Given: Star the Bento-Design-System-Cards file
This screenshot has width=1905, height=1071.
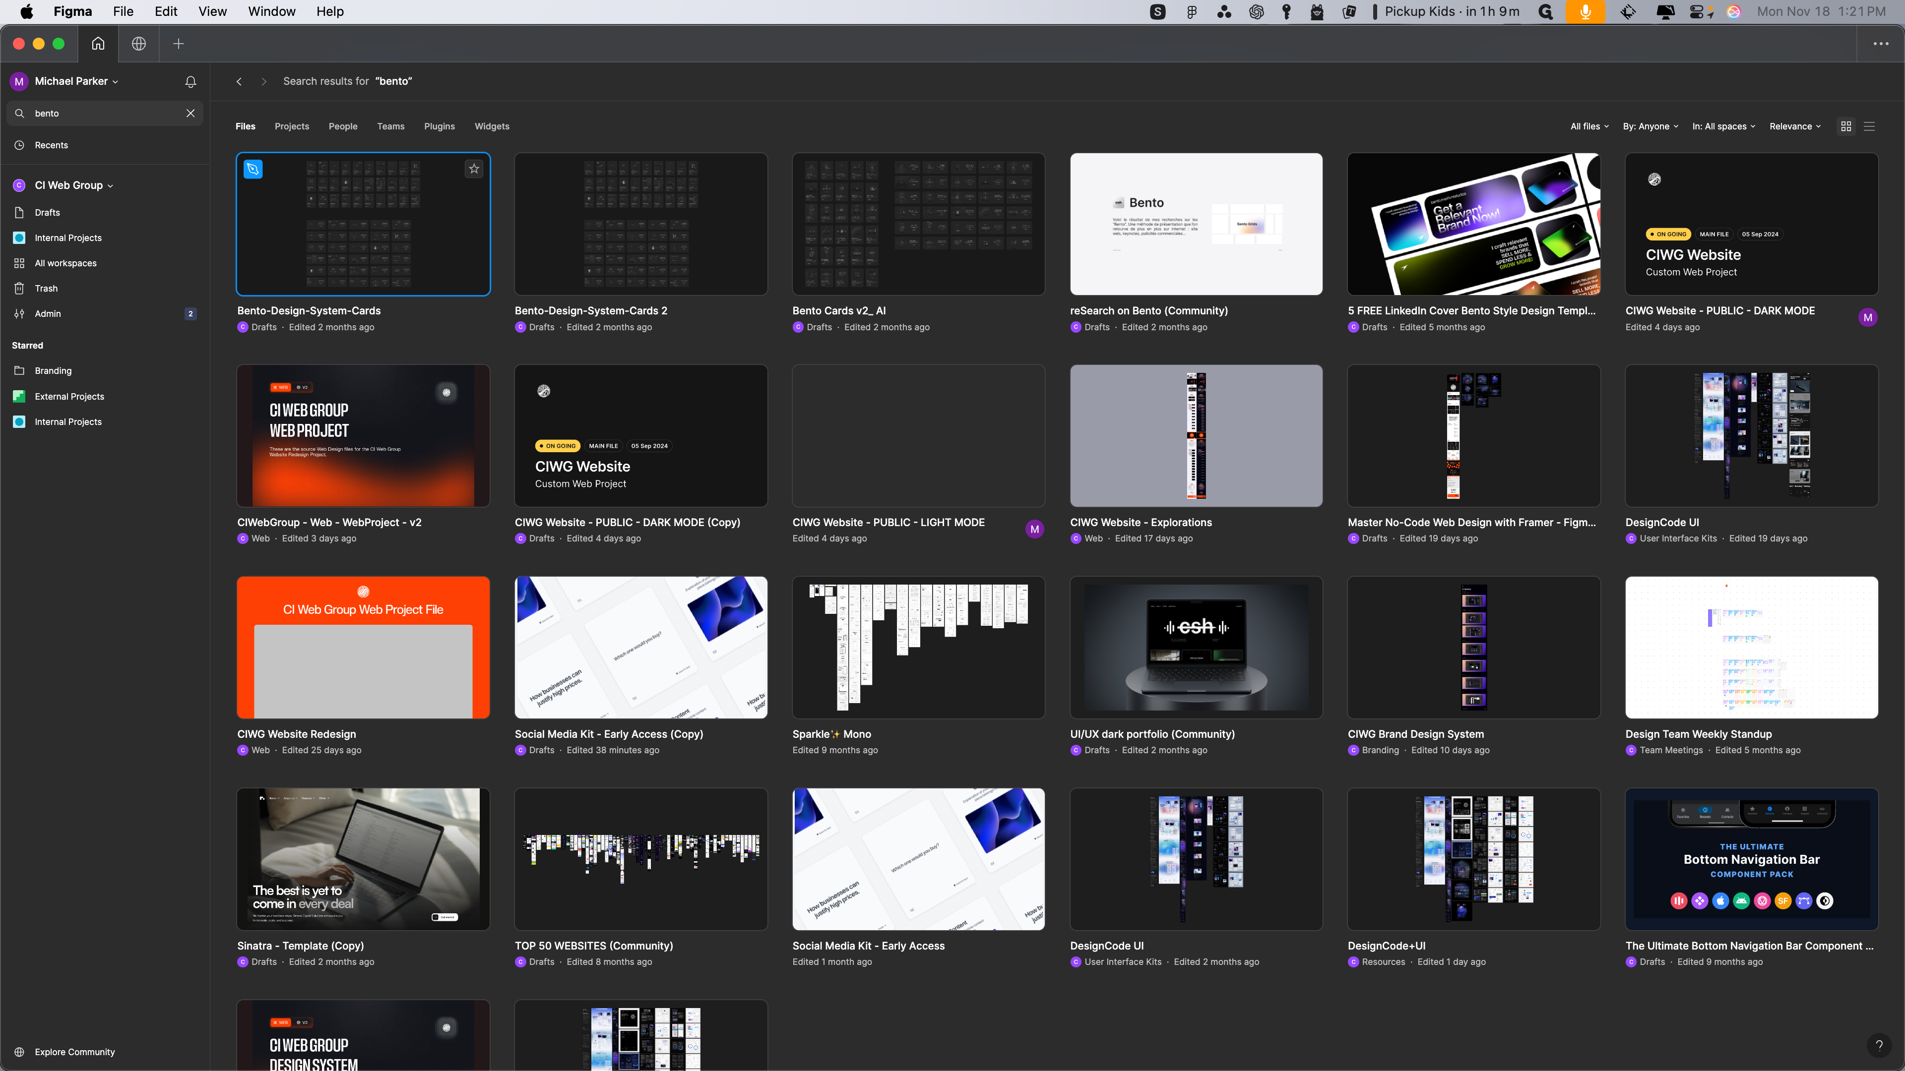Looking at the screenshot, I should click(474, 169).
